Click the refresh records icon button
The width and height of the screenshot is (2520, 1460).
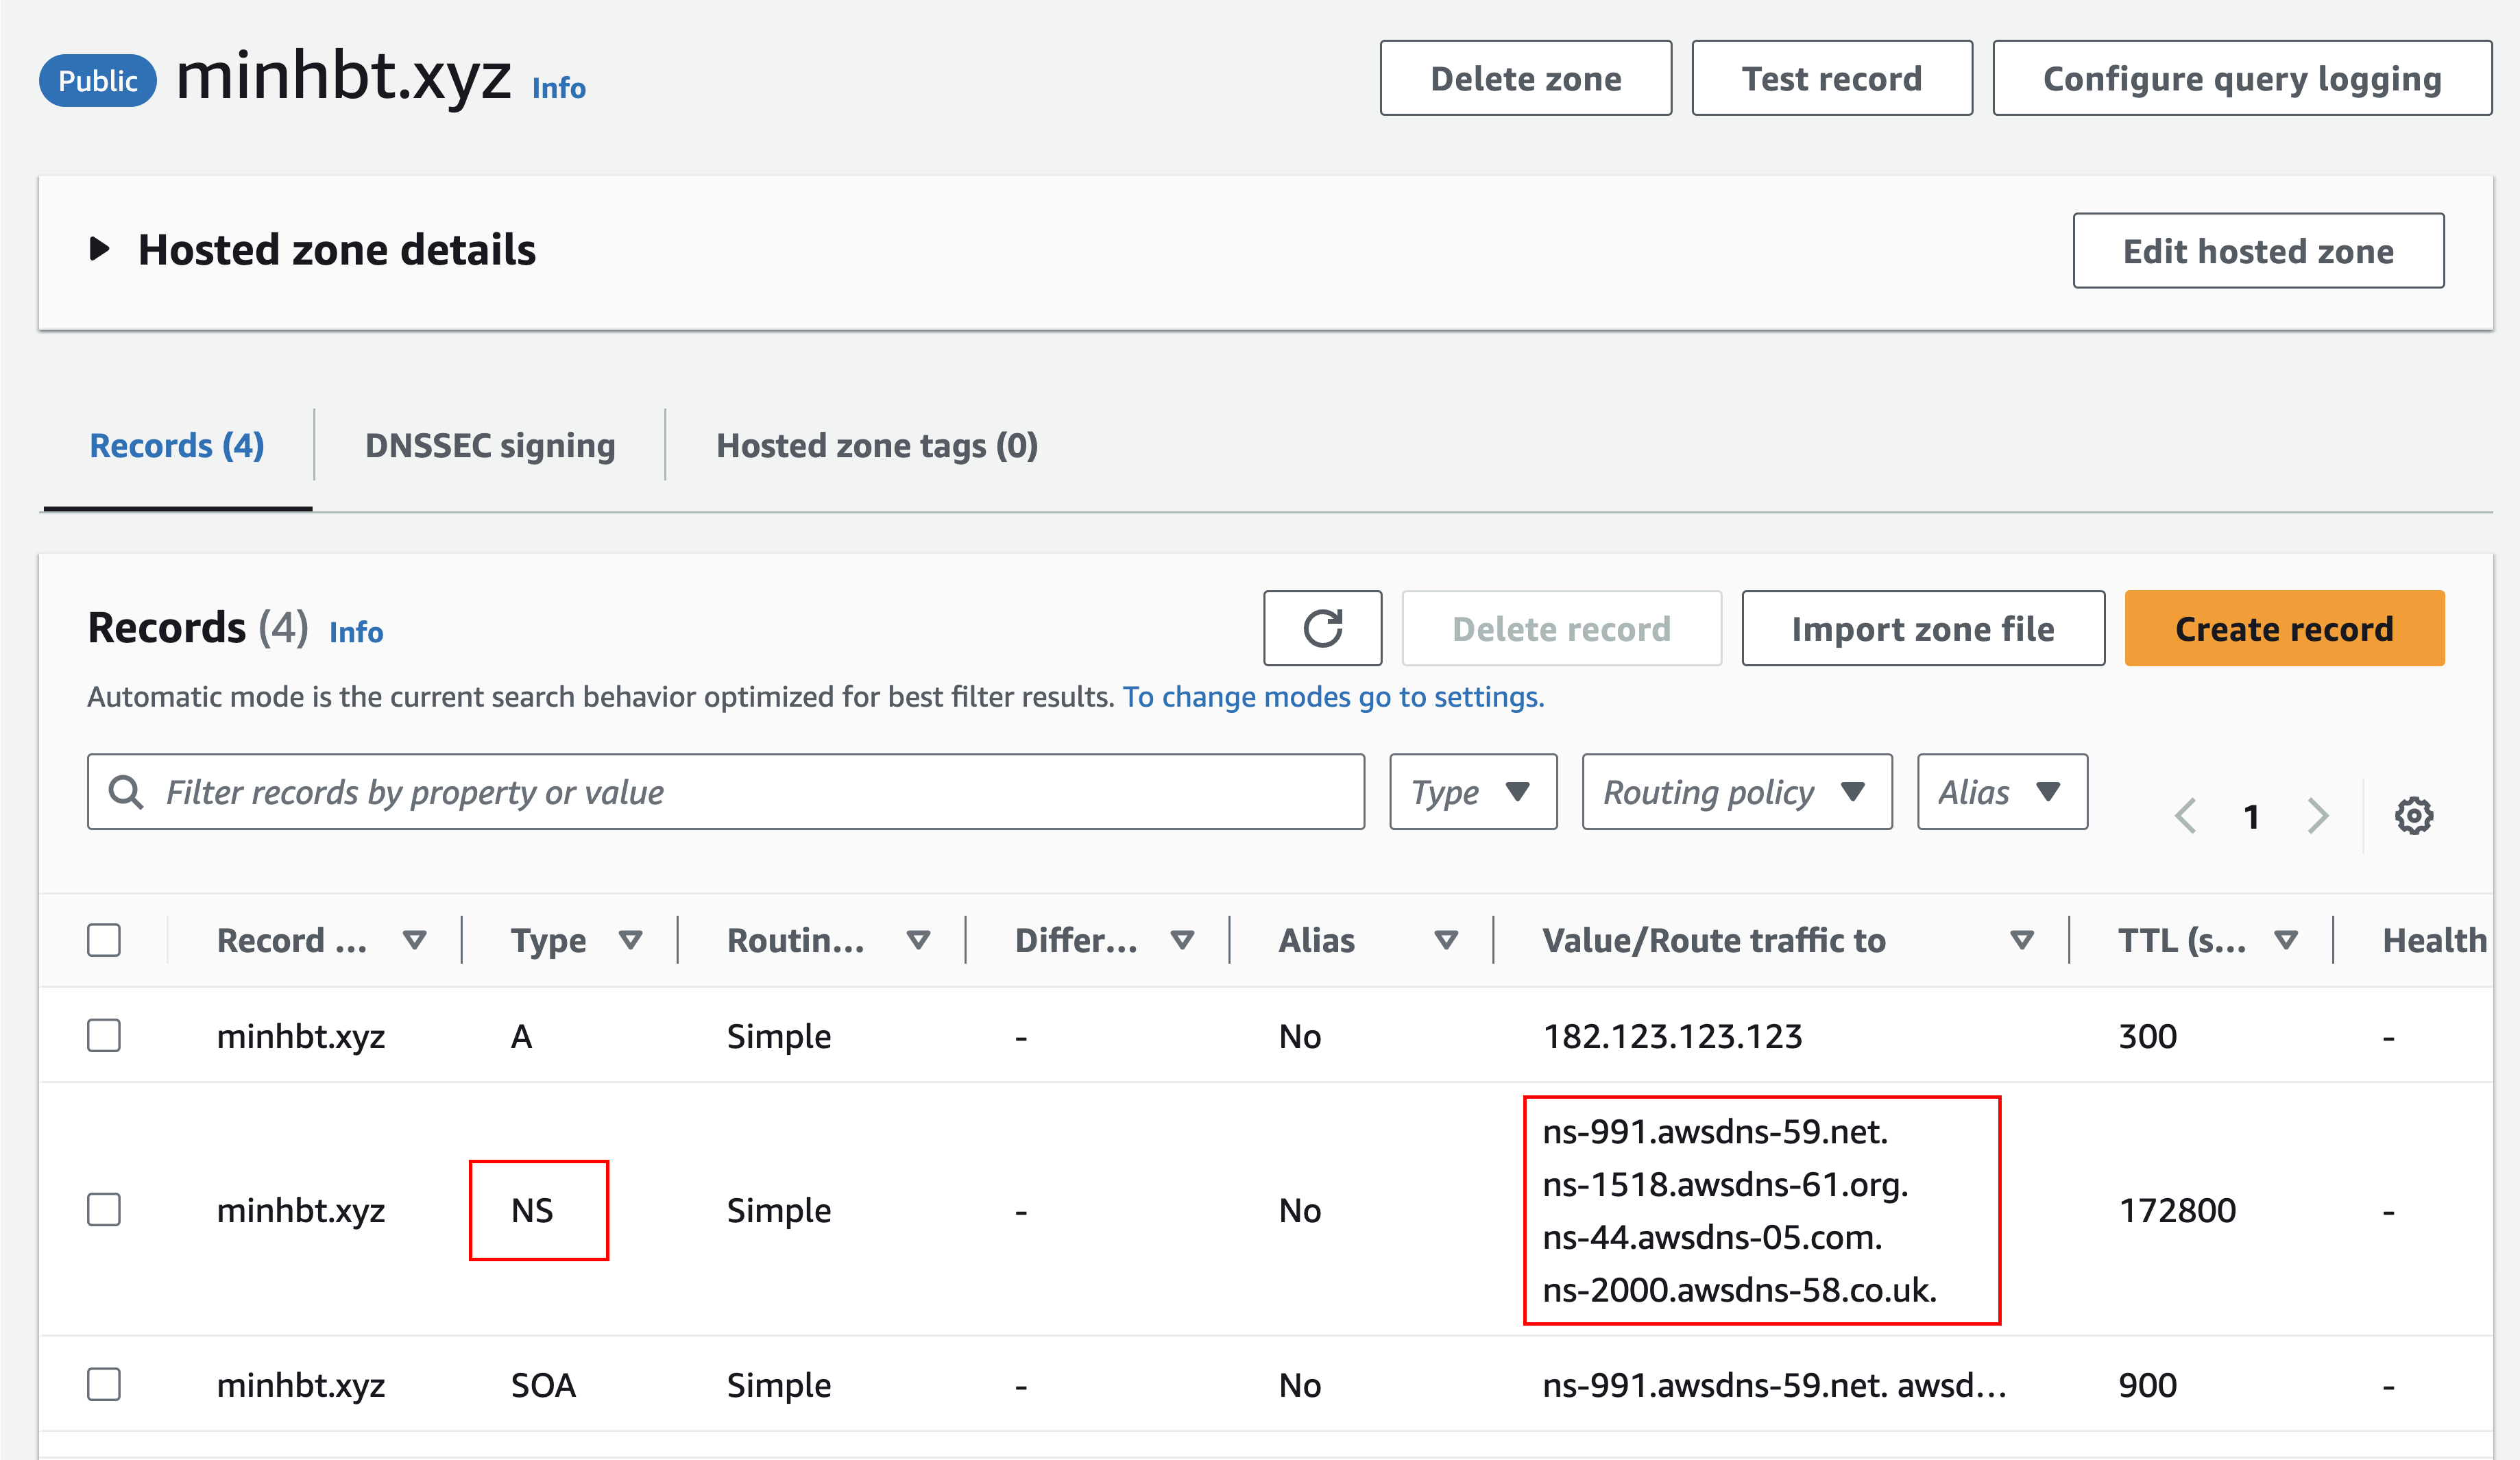click(1322, 628)
